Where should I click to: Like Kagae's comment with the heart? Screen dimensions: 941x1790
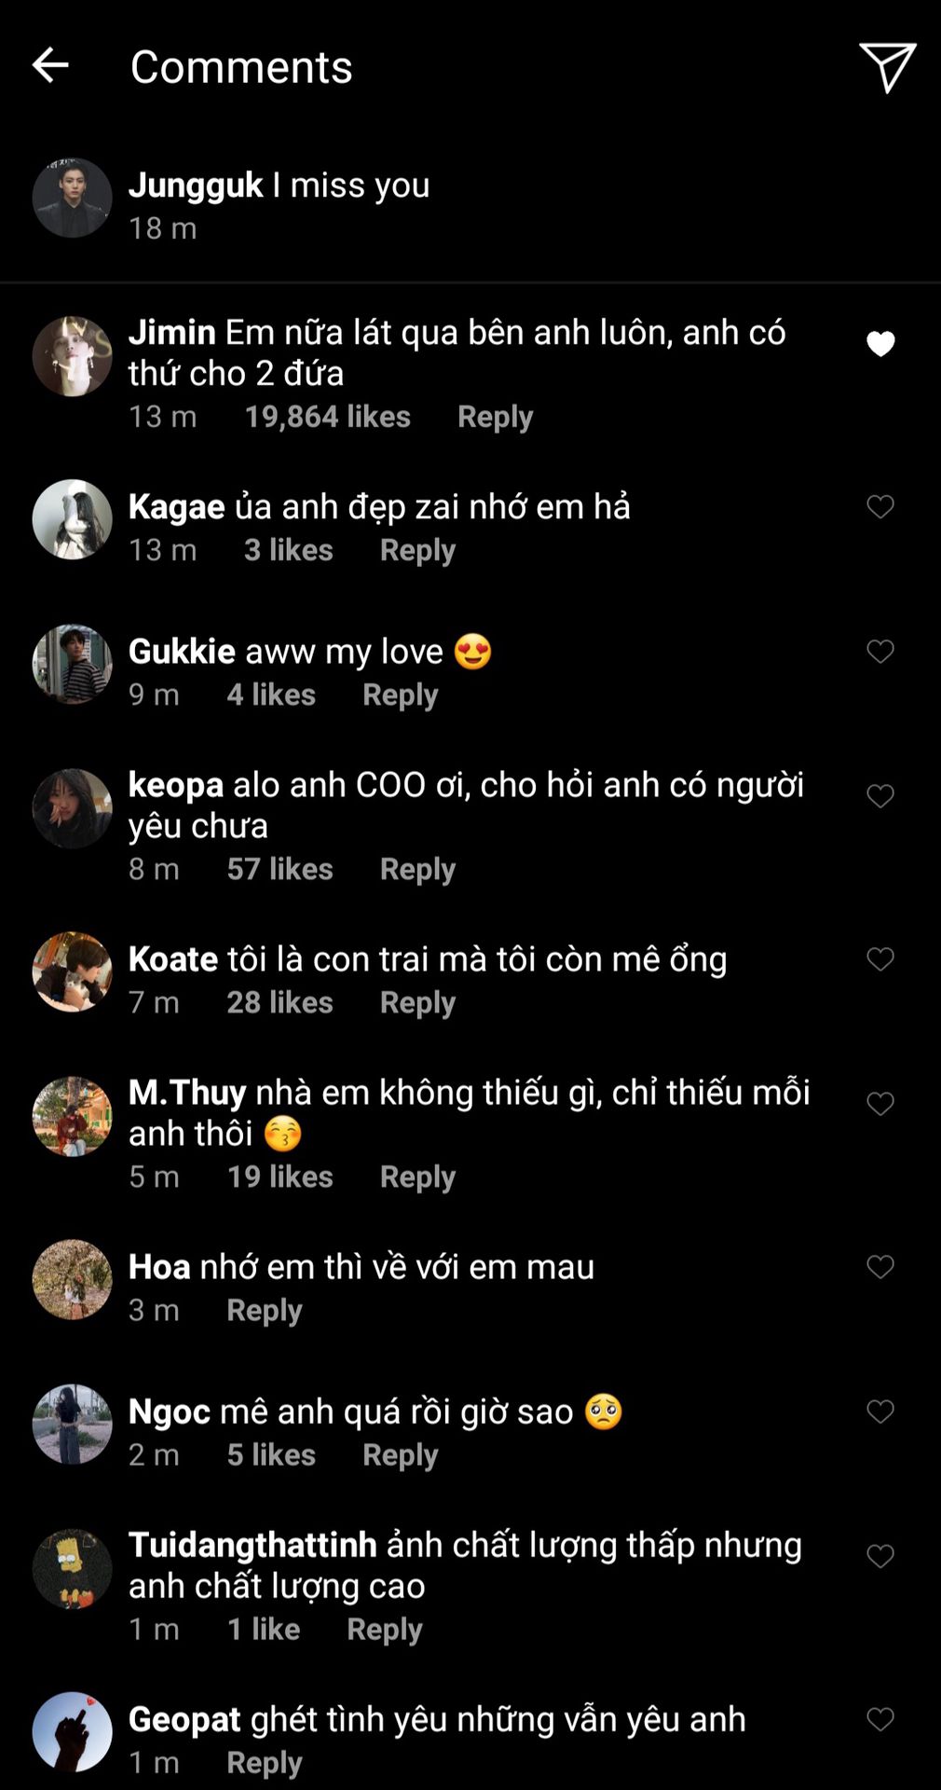[880, 506]
